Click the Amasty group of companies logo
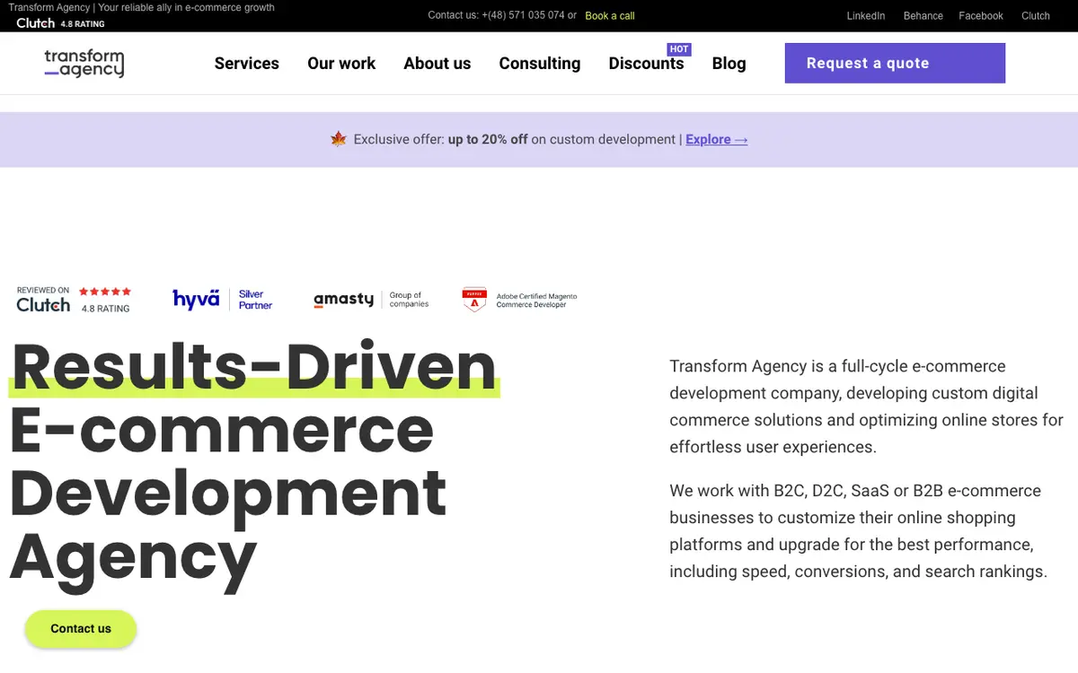The height and width of the screenshot is (673, 1078). pos(371,300)
